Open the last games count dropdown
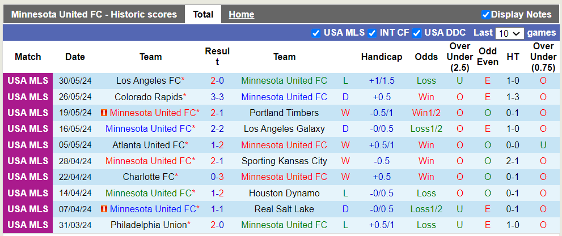 pos(509,33)
